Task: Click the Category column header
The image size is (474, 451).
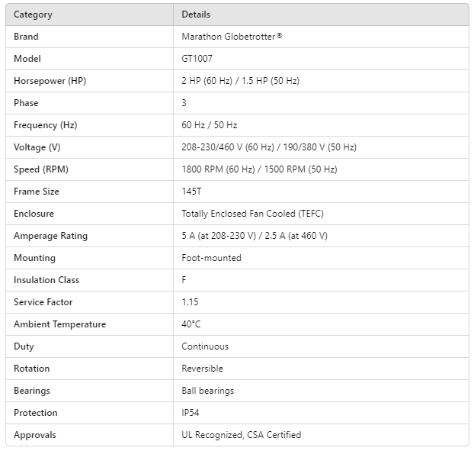Action: (33, 14)
